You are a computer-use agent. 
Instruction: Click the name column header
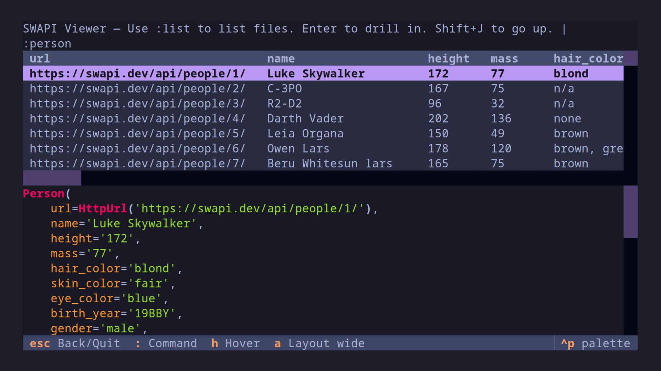[281, 58]
